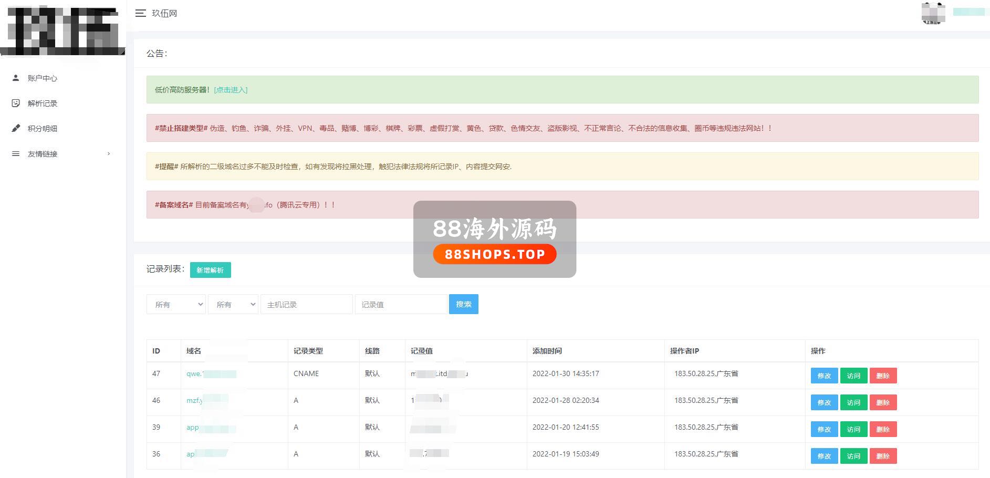Screen dimensions: 990x478
Task: Click the person icon for 账户中心
Action: tap(16, 78)
